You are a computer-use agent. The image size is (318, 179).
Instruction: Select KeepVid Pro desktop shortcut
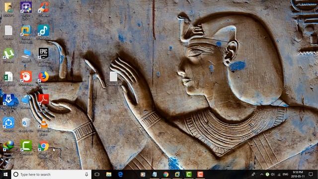[x=8, y=101]
